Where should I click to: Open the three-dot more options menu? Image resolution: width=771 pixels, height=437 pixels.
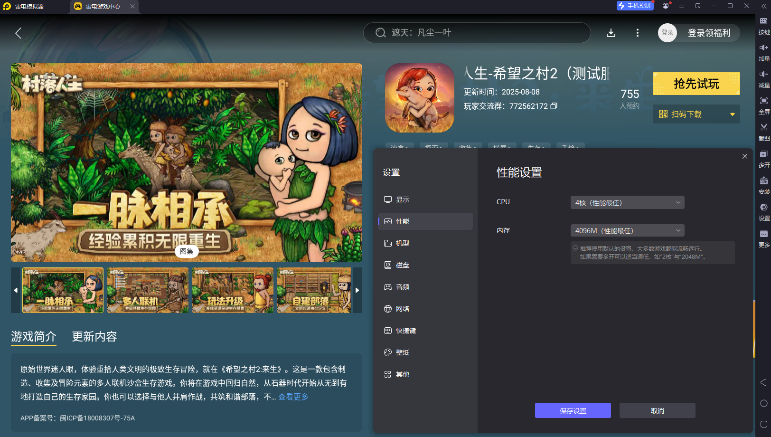coord(637,33)
